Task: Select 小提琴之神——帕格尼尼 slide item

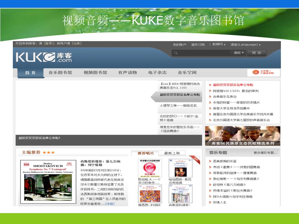Action: [x=180, y=107]
